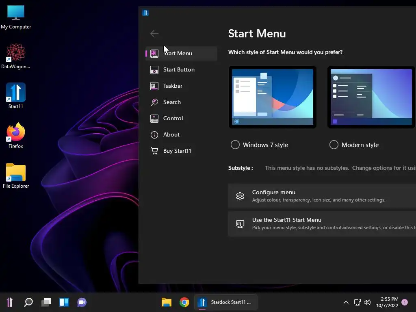416x312 pixels.
Task: Click the About info circle icon
Action: (154, 135)
